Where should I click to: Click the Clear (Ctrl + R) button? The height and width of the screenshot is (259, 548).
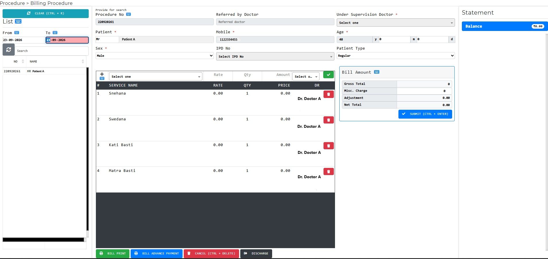coord(46,13)
